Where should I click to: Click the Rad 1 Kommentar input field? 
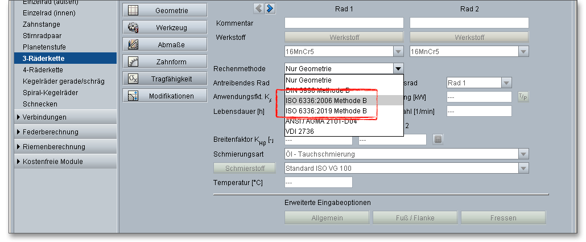344,23
